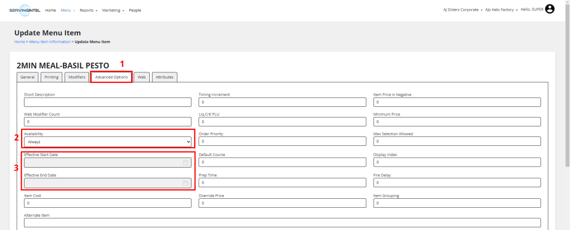
Task: Click the Short Description input field
Action: point(108,102)
